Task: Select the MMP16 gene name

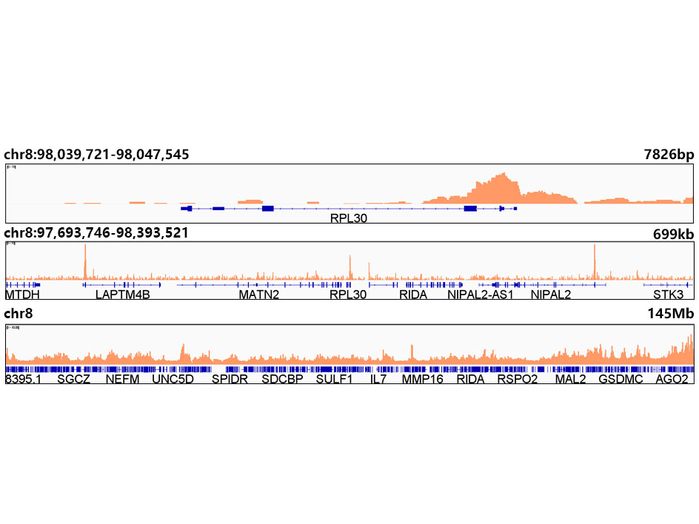Action: click(424, 379)
